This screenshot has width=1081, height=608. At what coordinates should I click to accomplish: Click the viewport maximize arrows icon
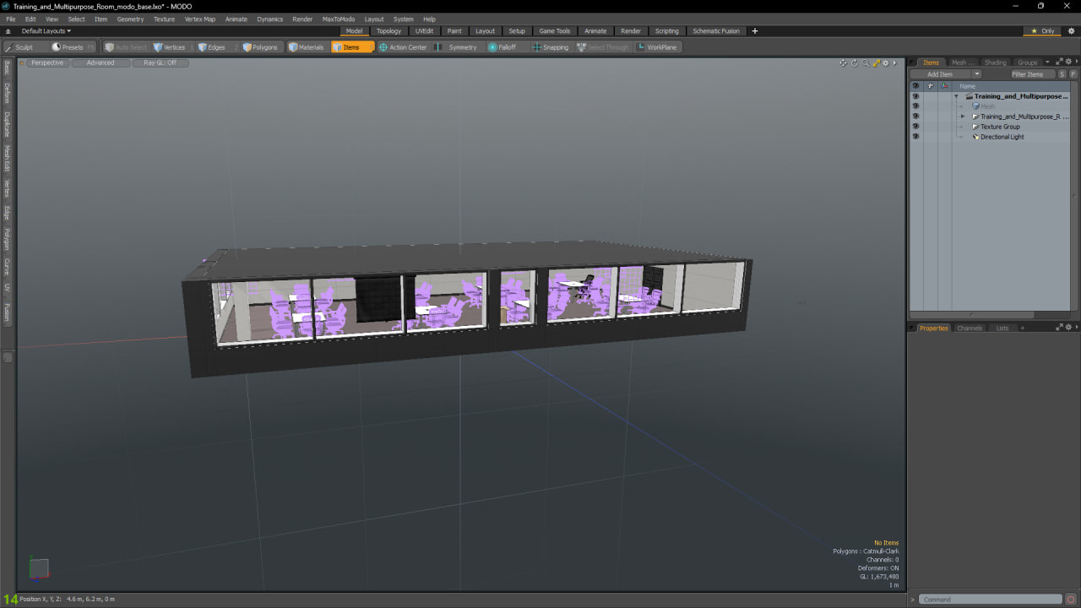[x=876, y=62]
